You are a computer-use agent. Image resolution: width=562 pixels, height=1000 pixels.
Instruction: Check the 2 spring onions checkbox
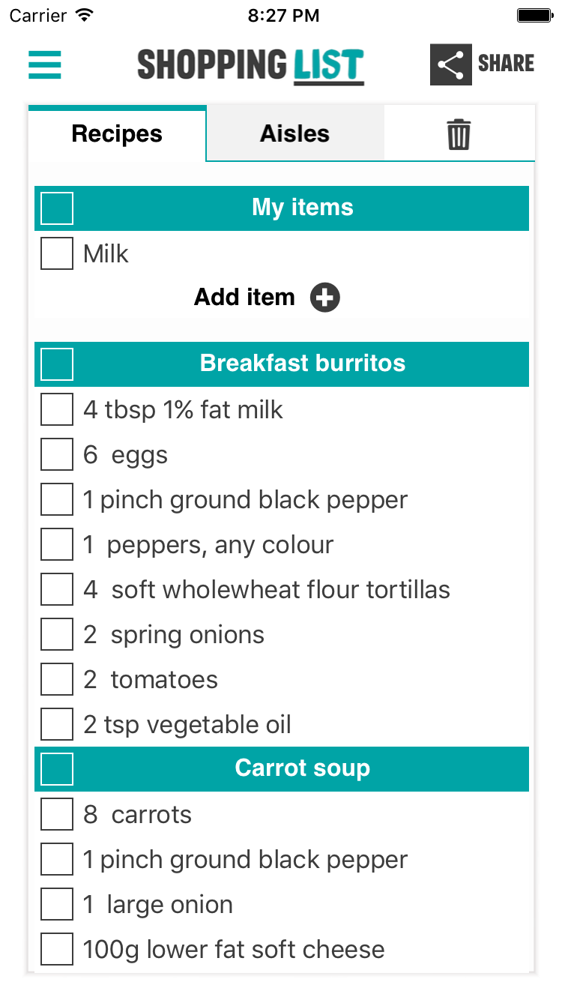pos(57,634)
